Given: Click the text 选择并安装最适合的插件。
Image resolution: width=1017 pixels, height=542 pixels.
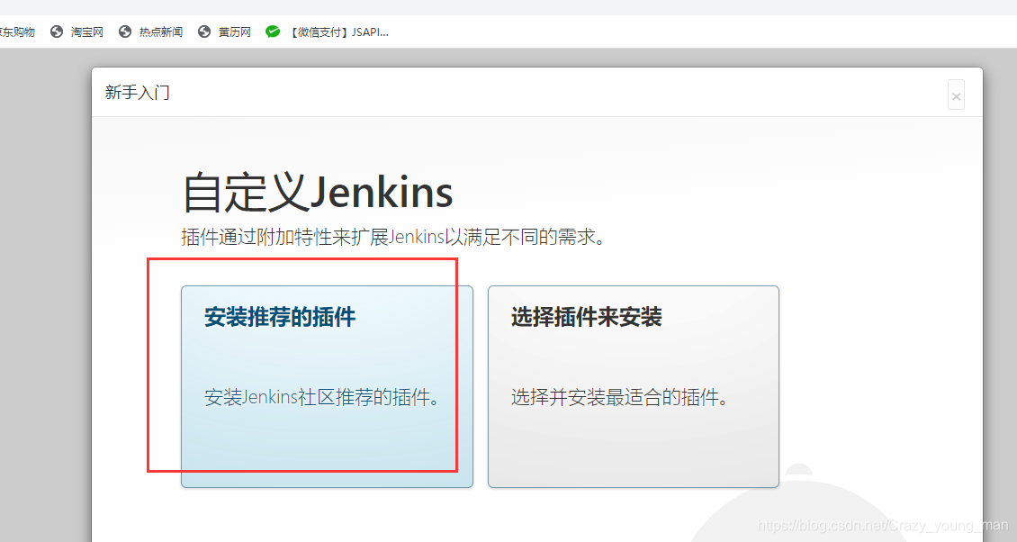Looking at the screenshot, I should pyautogui.click(x=619, y=397).
